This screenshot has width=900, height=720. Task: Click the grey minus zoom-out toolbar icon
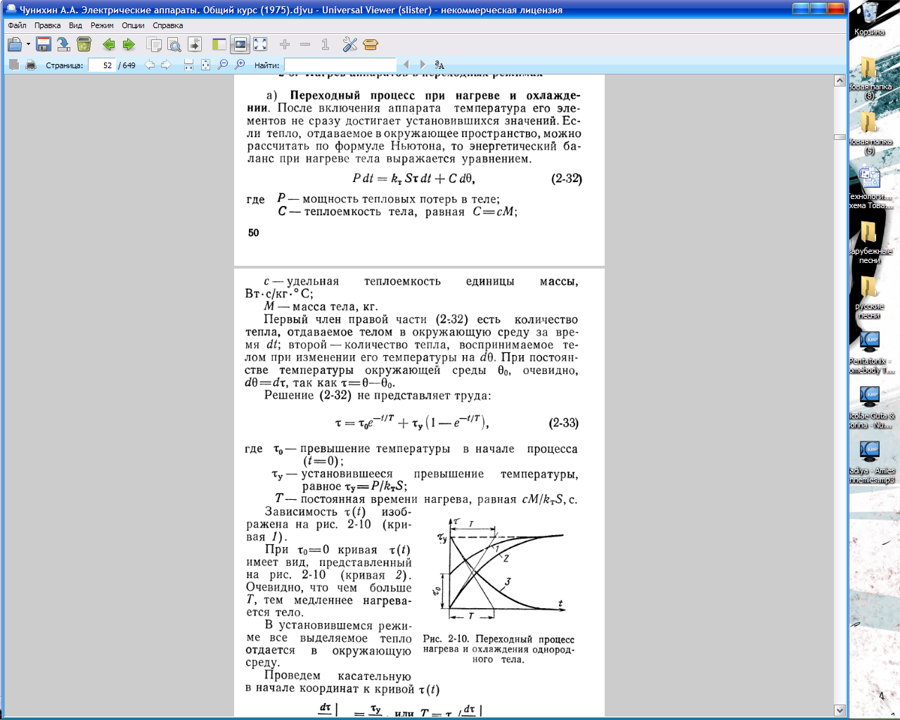[305, 44]
